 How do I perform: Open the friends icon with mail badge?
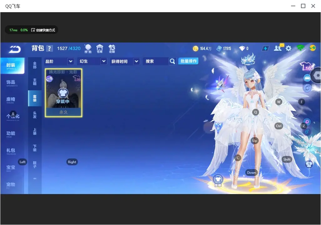click(278, 48)
